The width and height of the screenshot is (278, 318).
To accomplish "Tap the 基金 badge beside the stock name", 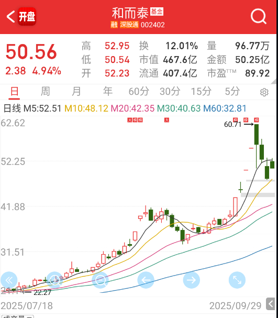I will [x=157, y=12].
